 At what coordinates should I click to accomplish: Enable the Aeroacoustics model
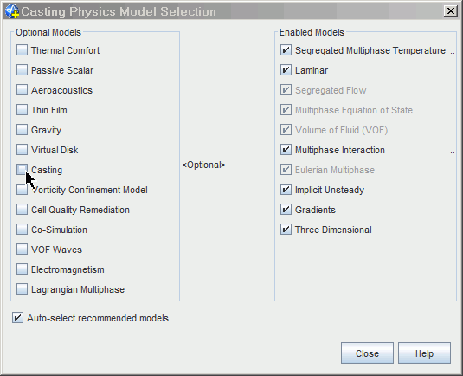(x=23, y=90)
